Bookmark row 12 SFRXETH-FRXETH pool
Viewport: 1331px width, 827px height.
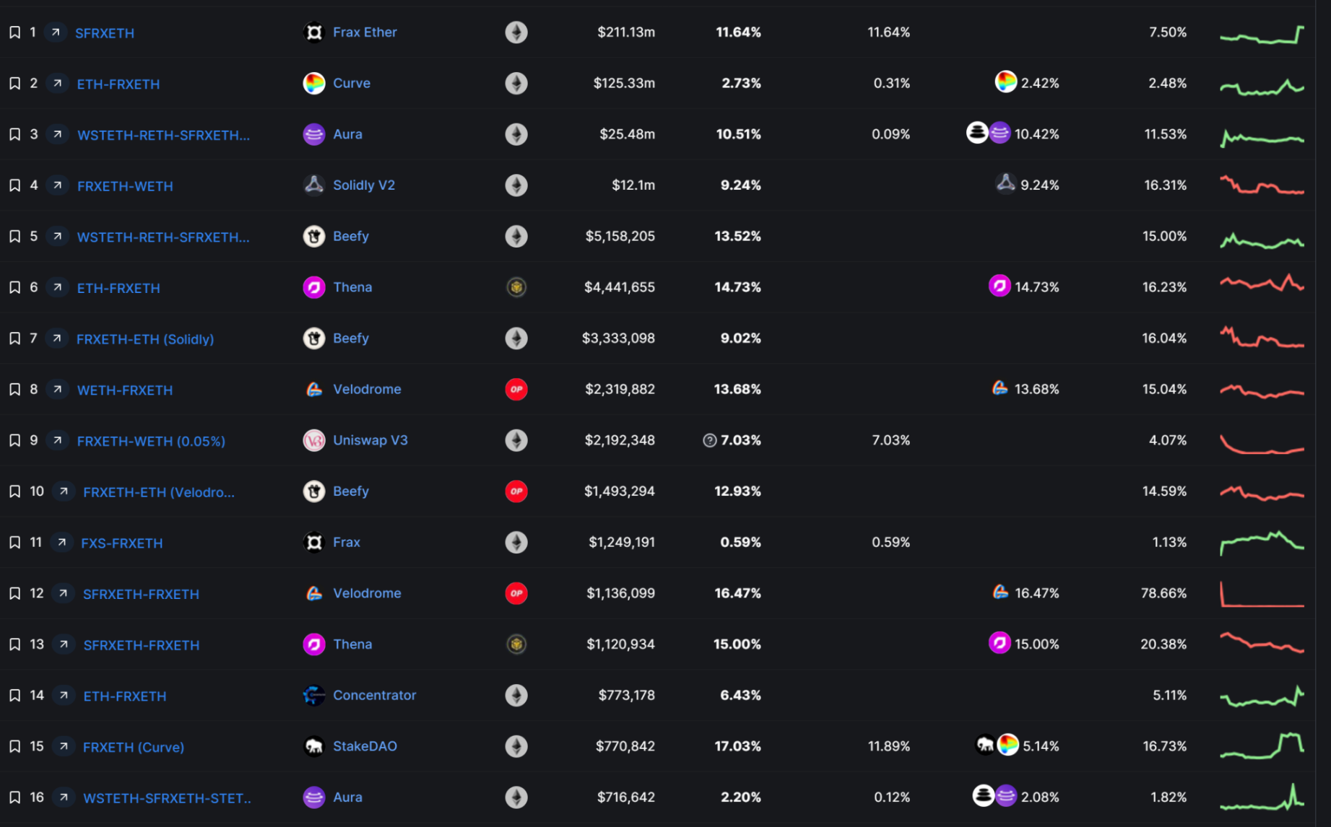(14, 593)
